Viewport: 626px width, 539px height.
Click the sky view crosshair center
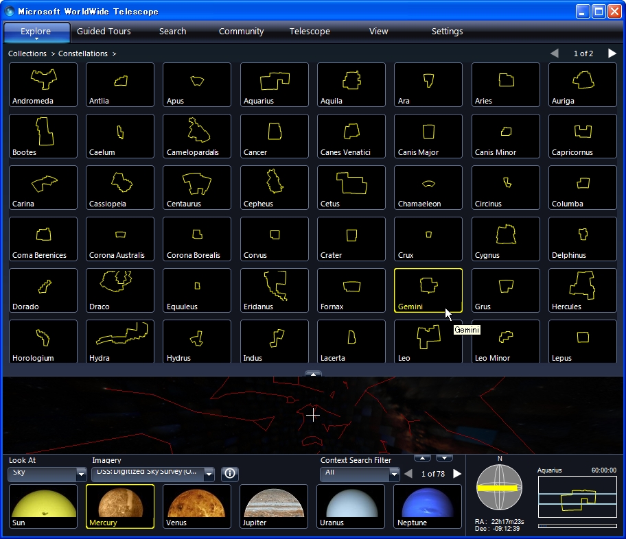pyautogui.click(x=313, y=416)
